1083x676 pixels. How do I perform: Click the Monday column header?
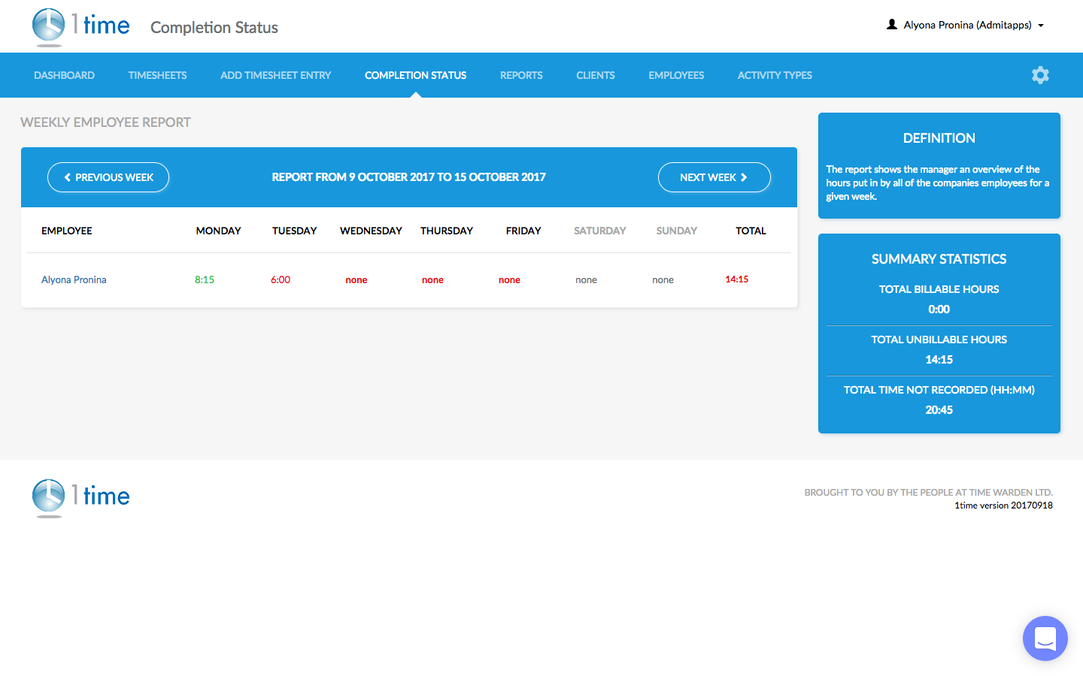tap(219, 231)
